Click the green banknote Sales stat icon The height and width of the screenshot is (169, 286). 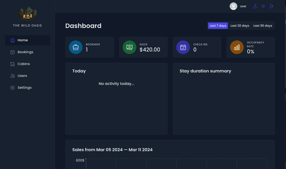click(x=129, y=47)
